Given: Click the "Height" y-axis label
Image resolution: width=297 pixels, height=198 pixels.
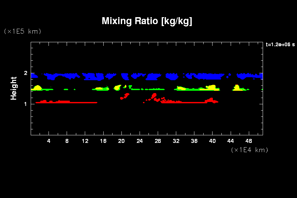Looking at the screenshot, I should coord(14,88).
